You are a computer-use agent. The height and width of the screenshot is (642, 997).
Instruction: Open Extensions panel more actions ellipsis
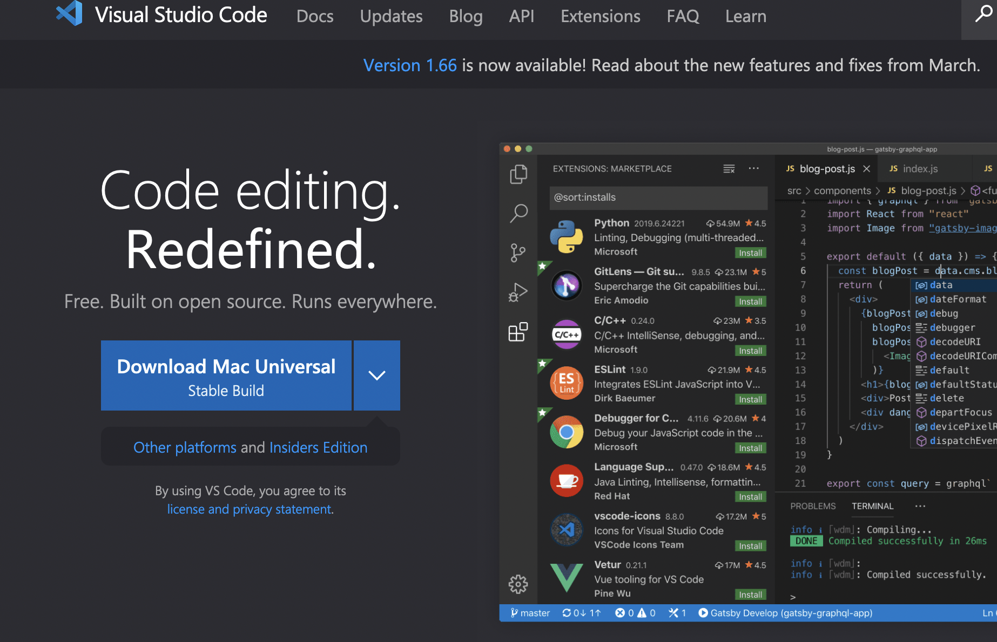754,168
